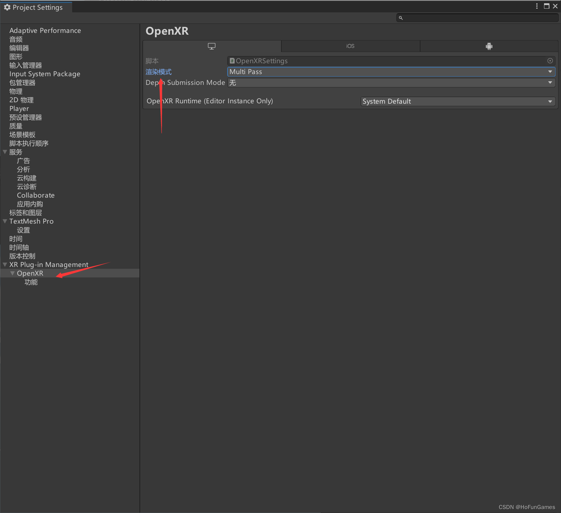The image size is (561, 513).
Task: Select 包管理器 settings category
Action: pyautogui.click(x=22, y=83)
